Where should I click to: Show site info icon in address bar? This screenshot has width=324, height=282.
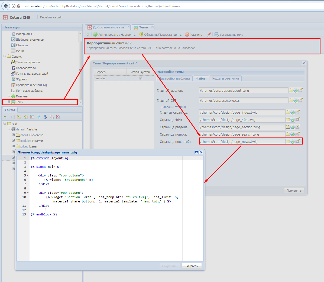pyautogui.click(x=14, y=6)
